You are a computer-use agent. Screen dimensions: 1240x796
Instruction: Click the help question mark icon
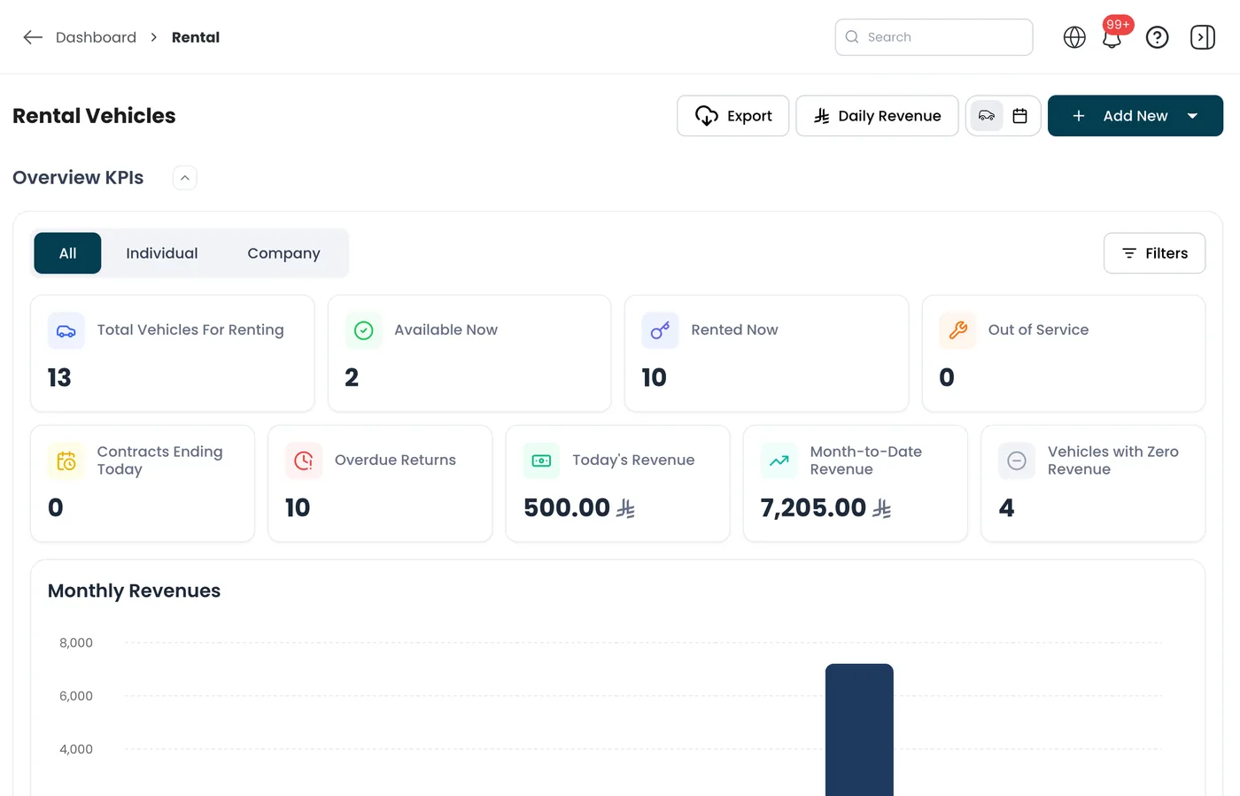tap(1157, 37)
